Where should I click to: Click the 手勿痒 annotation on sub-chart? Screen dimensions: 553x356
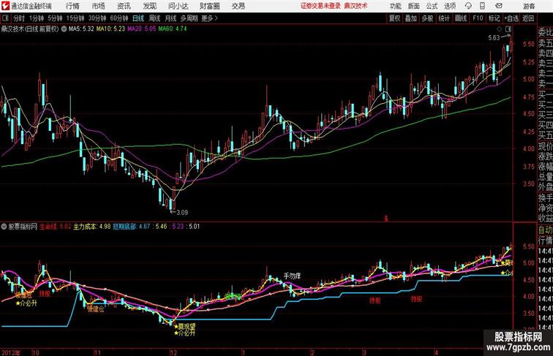(x=292, y=276)
